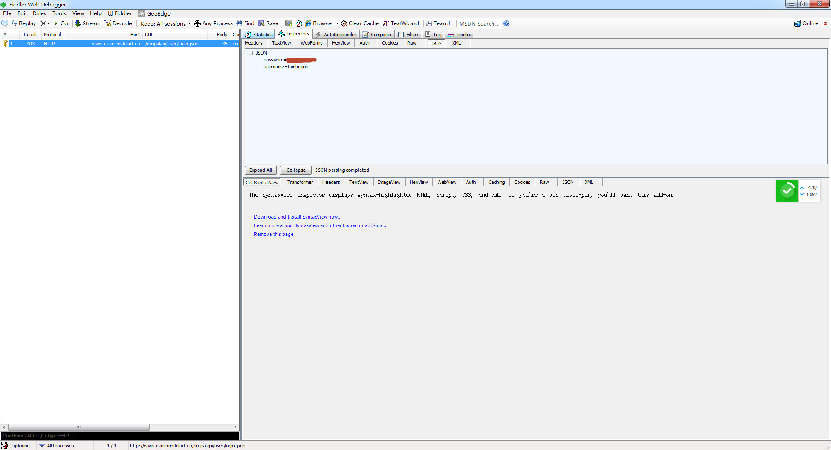Click the timer clock icon in toolbar

299,23
